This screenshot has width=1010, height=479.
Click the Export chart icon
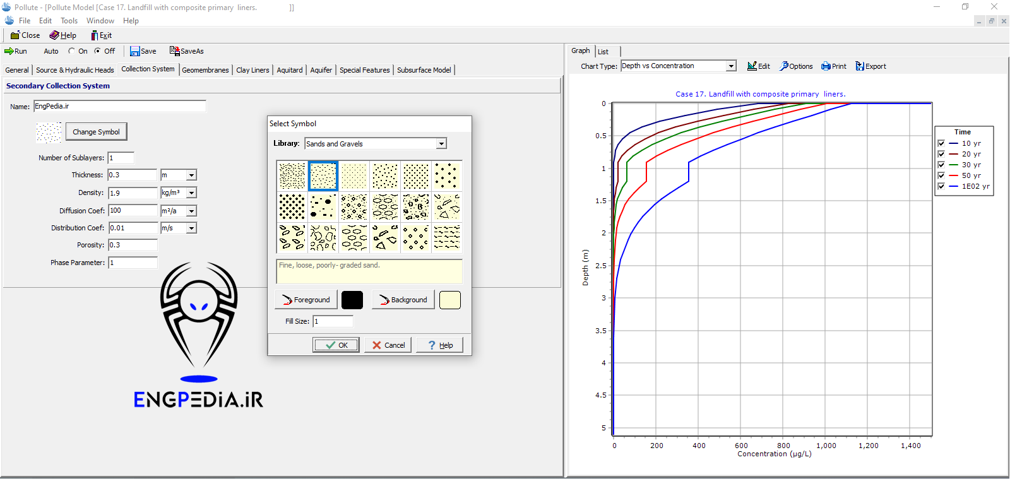(870, 66)
